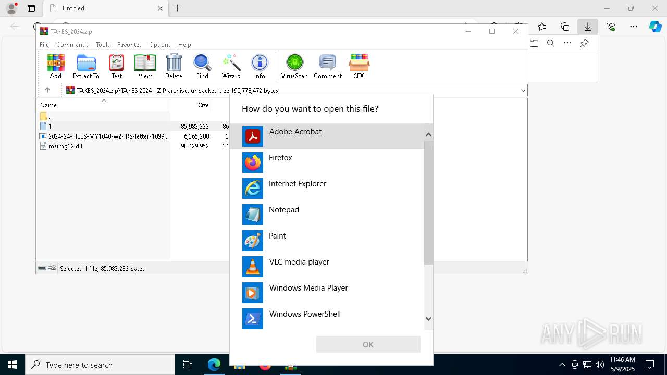Click the taskbar search box
Screen dimensions: 667x375
(x=100, y=365)
